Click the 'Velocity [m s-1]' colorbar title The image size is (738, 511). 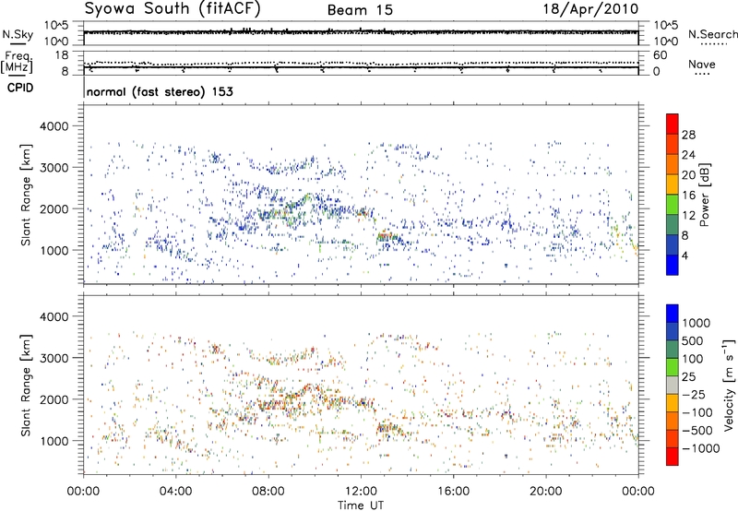point(729,385)
